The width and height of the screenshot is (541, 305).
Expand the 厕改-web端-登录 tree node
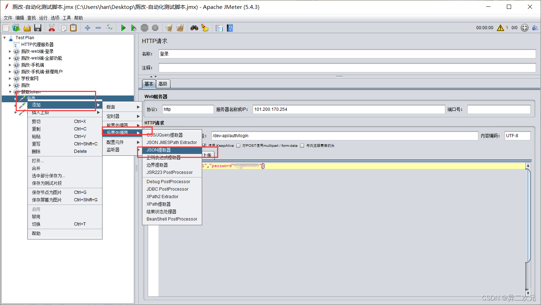click(10, 51)
